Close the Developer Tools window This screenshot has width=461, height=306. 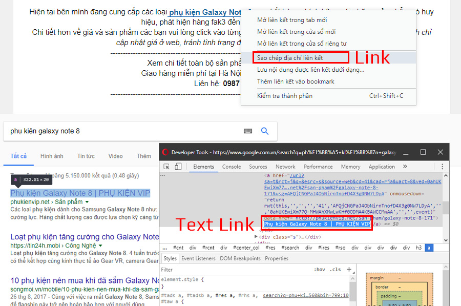440,152
